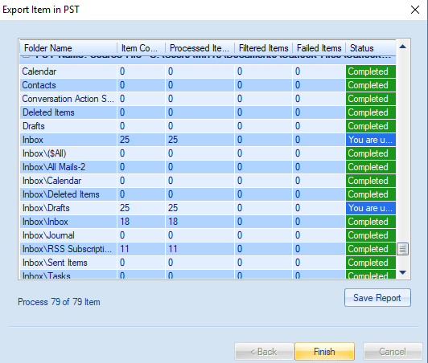Select the Contacts folder row
Image resolution: width=428 pixels, height=363 pixels.
[208, 85]
